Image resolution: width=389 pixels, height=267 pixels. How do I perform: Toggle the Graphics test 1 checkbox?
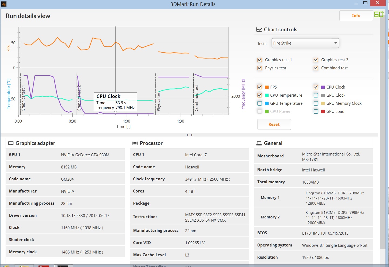pos(260,60)
